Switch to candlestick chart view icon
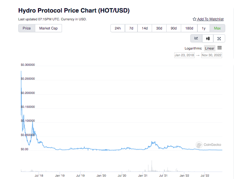234x179 pixels. click(208, 38)
